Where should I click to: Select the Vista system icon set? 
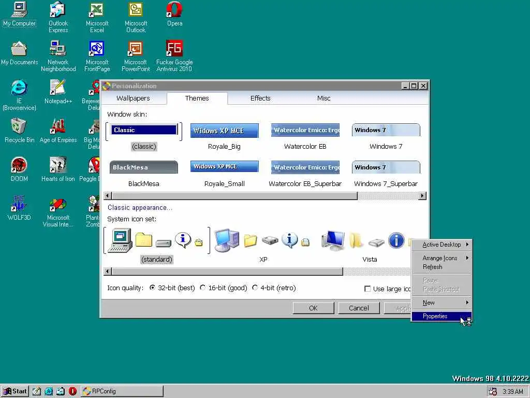tap(370, 246)
